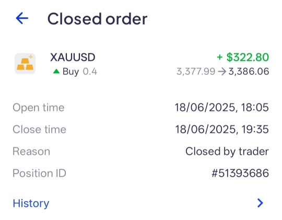Click the Buy direction label
The image size is (282, 220).
(x=70, y=72)
